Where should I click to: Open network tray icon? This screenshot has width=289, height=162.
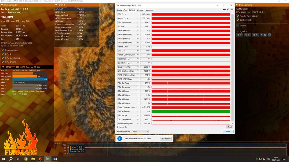tap(260, 159)
